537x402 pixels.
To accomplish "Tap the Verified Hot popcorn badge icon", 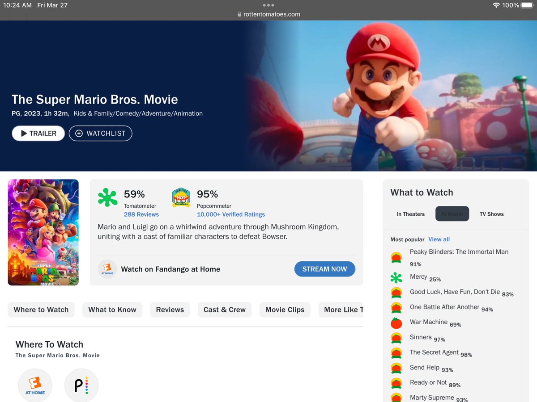I will [181, 197].
